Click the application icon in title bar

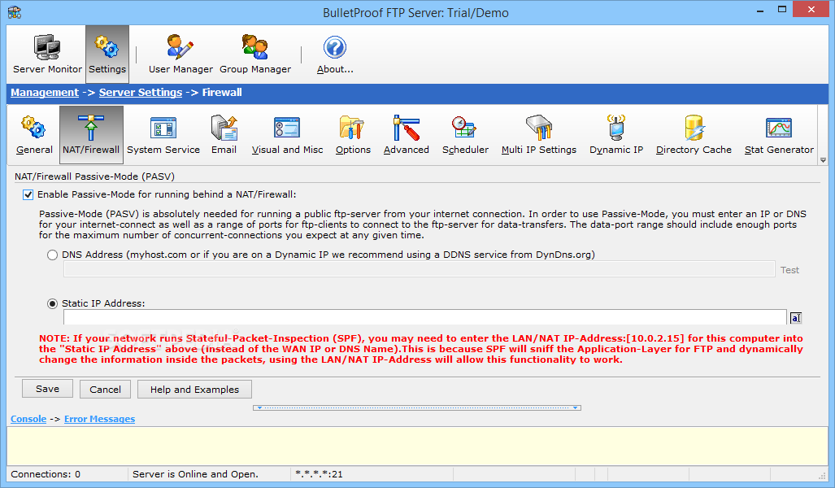tap(15, 11)
